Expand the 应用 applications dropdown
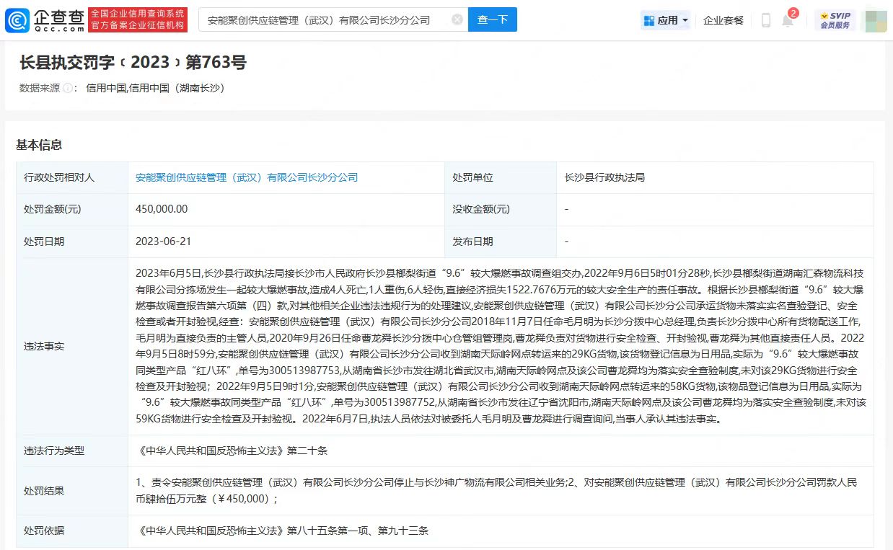 (665, 20)
